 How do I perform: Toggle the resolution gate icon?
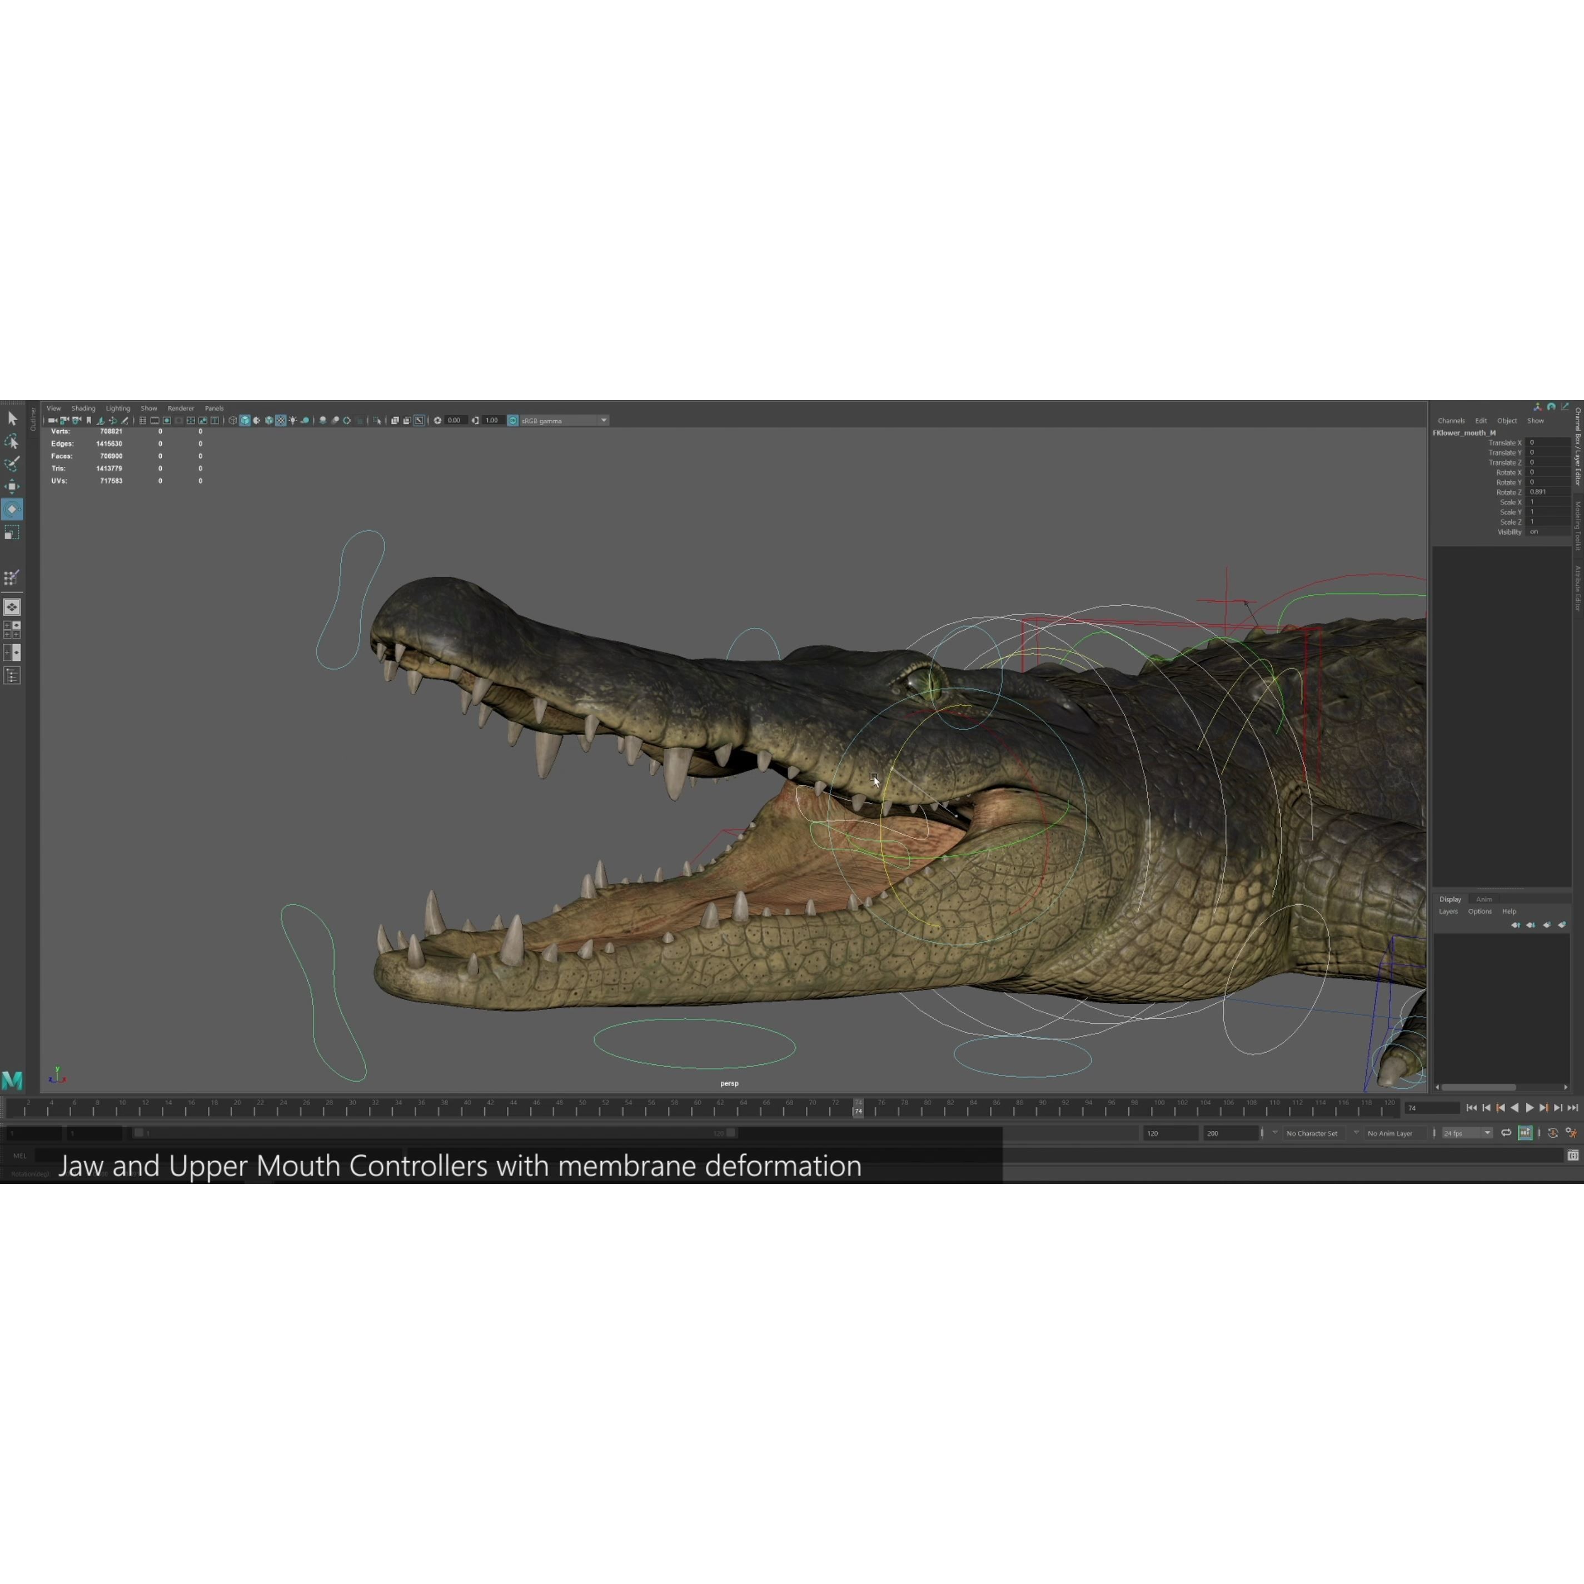point(167,421)
